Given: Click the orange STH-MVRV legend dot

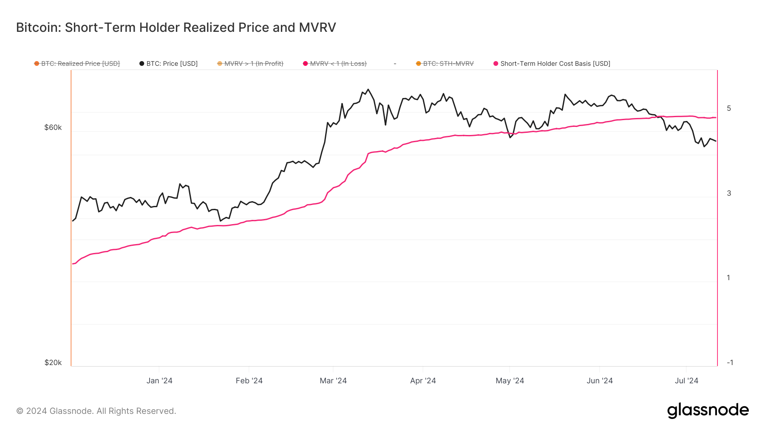Looking at the screenshot, I should point(419,64).
